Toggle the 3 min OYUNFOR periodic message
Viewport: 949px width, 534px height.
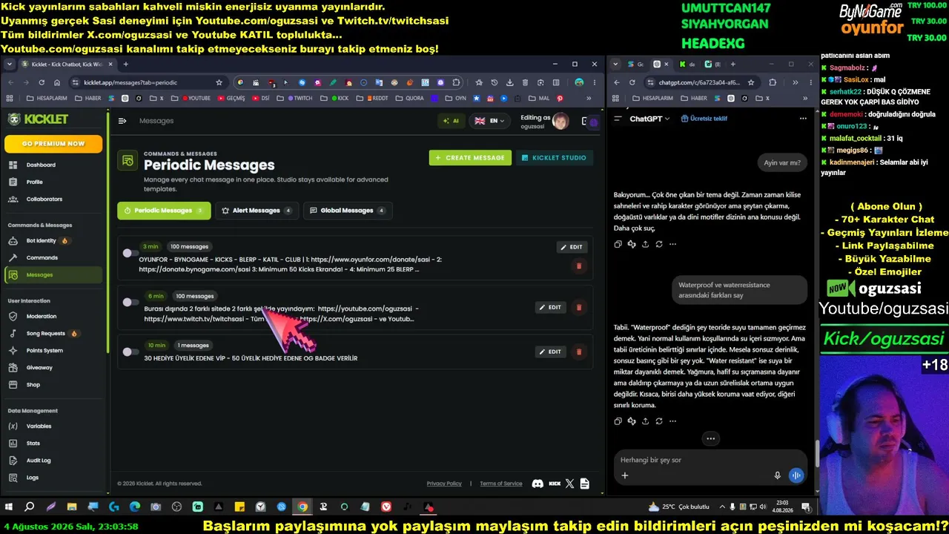[130, 253]
